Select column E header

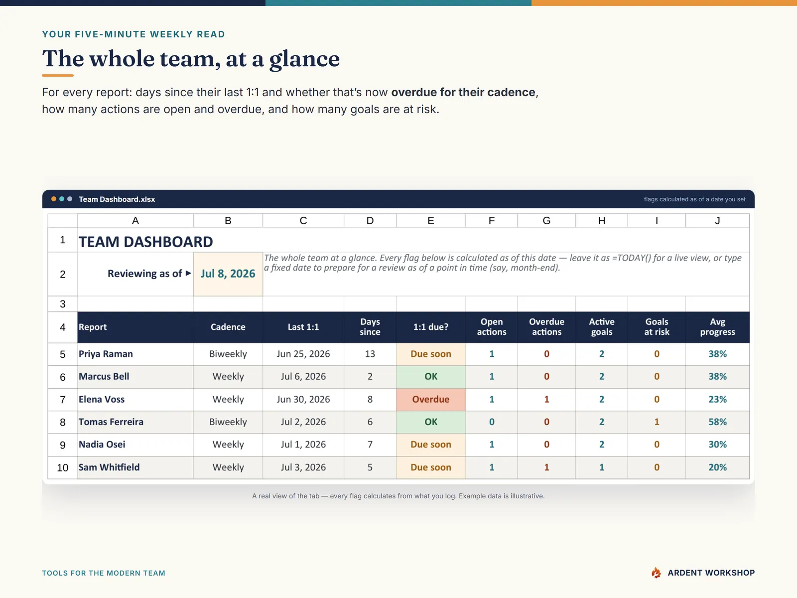pos(431,221)
